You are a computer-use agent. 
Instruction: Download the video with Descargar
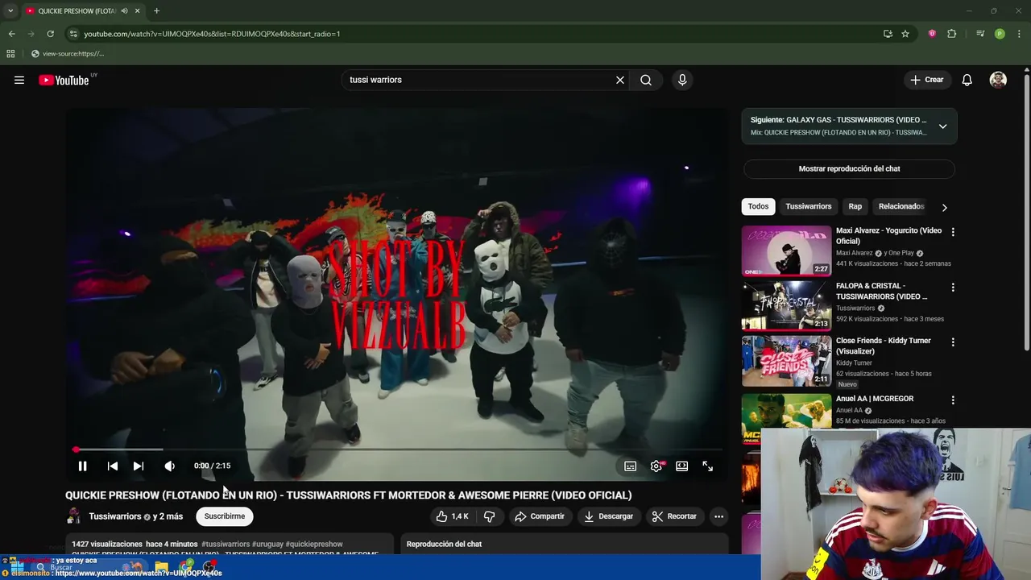[609, 516]
